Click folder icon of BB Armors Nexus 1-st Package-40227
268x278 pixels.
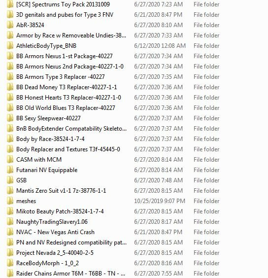coord(10,56)
